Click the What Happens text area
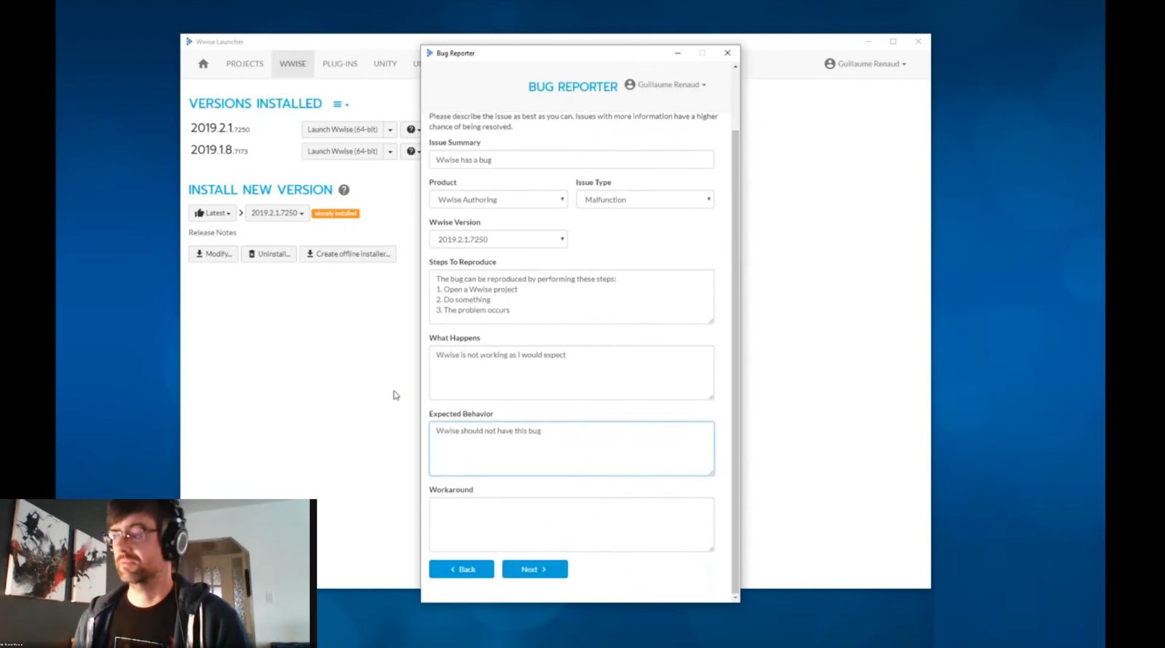This screenshot has width=1165, height=648. pos(572,372)
